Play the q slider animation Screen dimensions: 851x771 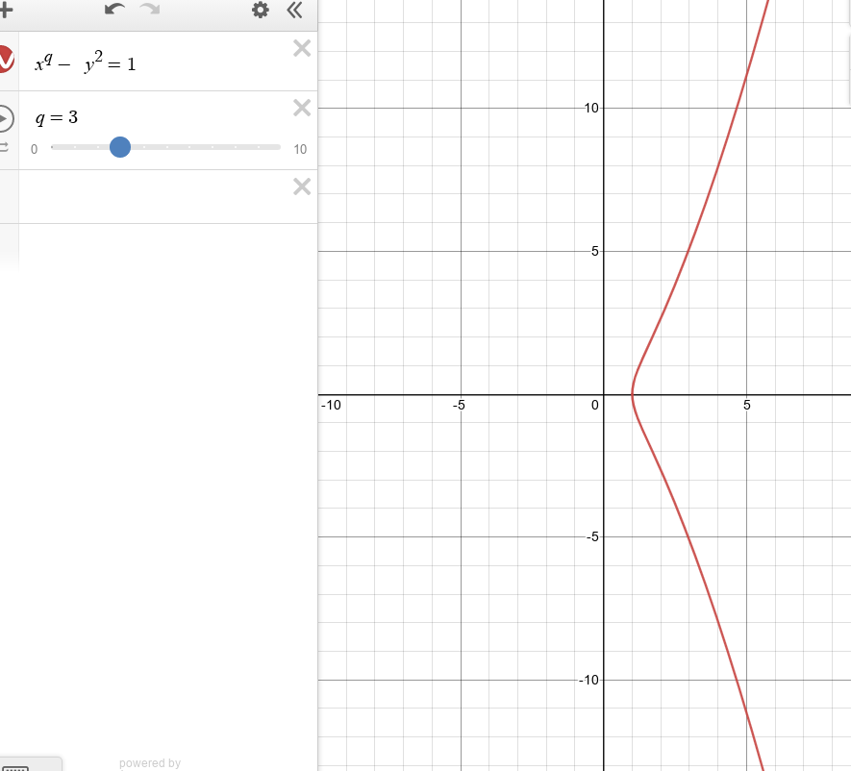(5, 119)
